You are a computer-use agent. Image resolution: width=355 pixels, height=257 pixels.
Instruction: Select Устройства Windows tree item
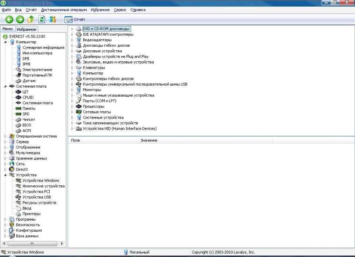[41, 181]
